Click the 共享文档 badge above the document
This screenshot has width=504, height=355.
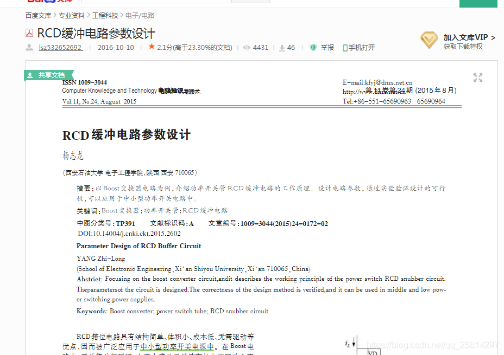(x=49, y=75)
